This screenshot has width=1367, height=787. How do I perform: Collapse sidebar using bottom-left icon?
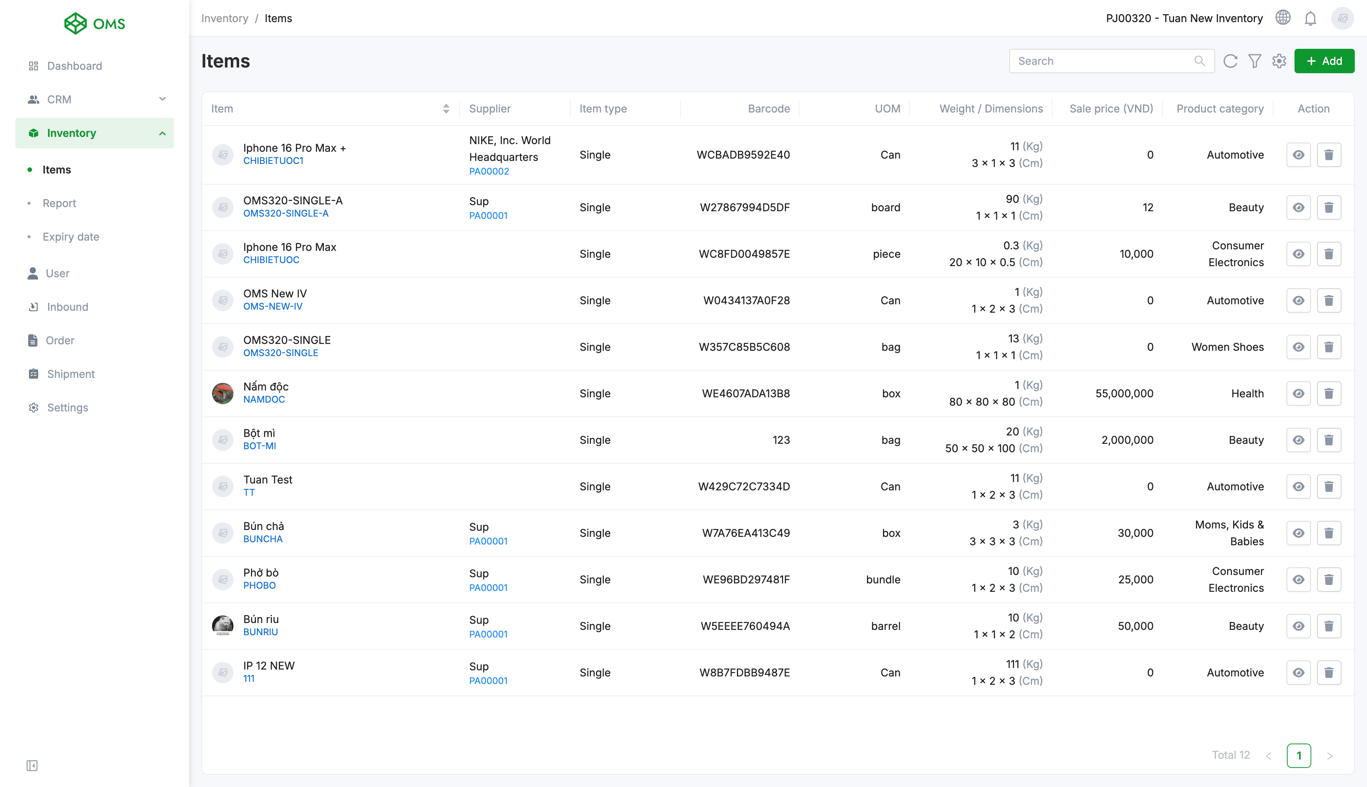pyautogui.click(x=32, y=765)
